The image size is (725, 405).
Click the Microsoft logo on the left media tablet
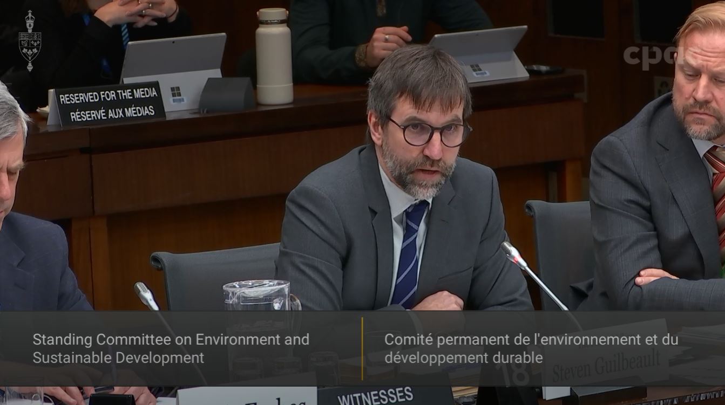tap(175, 91)
